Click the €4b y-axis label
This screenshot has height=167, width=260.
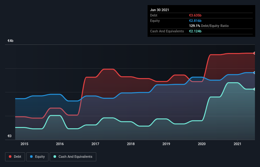[10, 41]
